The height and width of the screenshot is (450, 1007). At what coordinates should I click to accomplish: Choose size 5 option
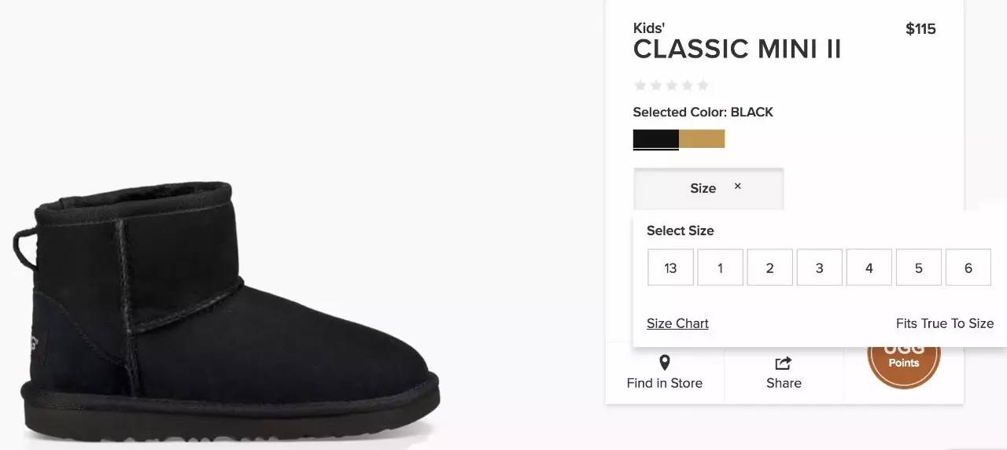click(918, 267)
